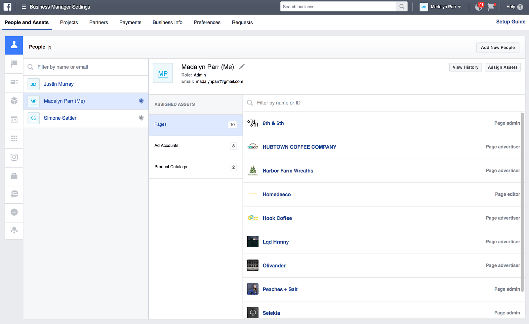Click the Hook Coffee page logo

click(253, 218)
